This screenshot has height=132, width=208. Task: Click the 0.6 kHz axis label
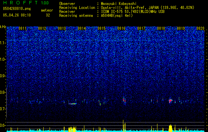[3, 125]
